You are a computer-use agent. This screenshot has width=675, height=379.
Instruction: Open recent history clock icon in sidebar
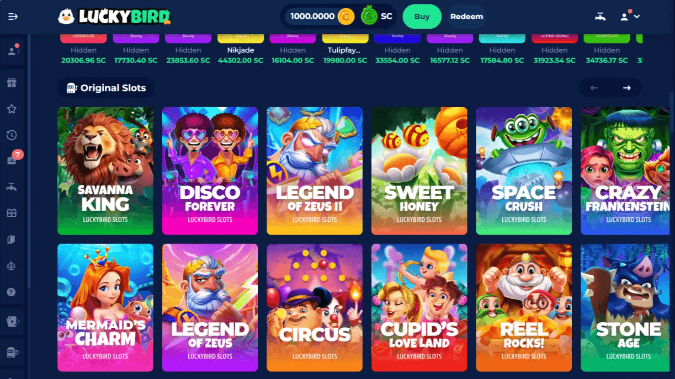(12, 135)
